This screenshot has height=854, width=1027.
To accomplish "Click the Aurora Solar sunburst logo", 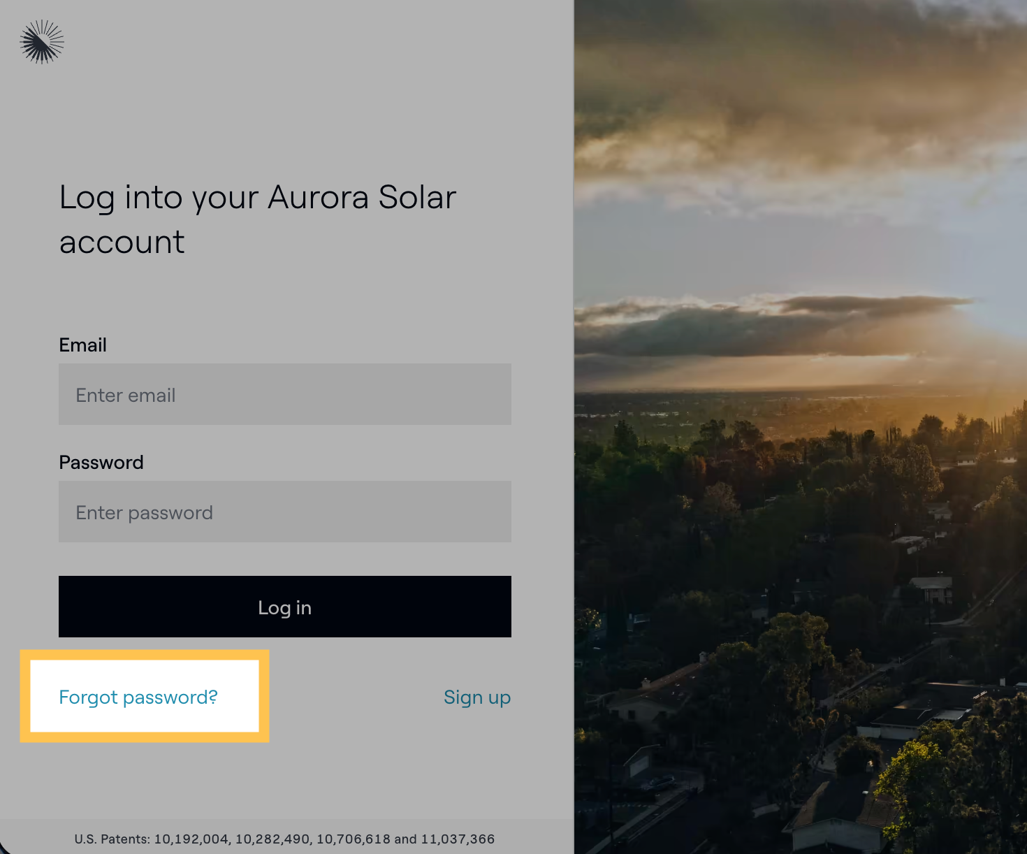I will 42,42.
